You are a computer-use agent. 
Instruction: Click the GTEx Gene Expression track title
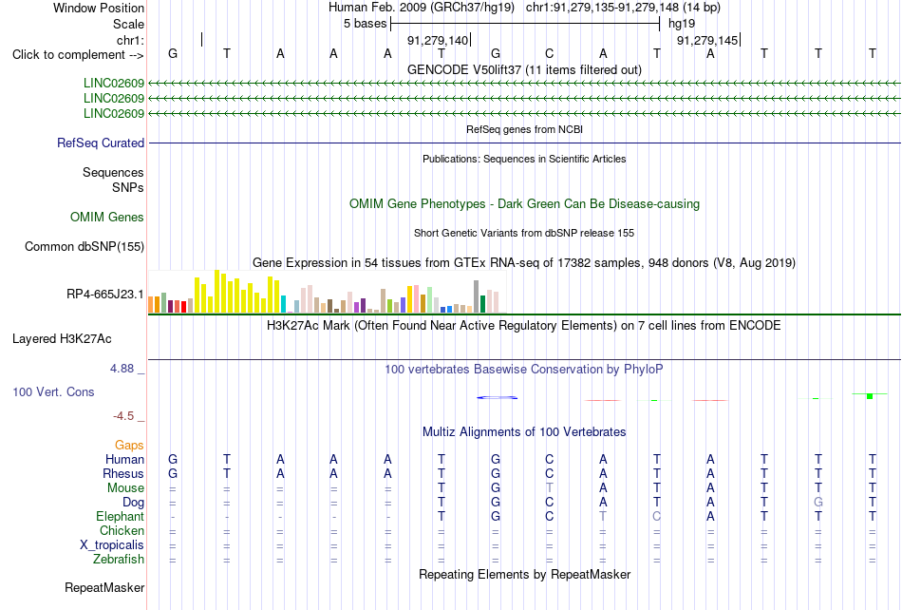524,263
